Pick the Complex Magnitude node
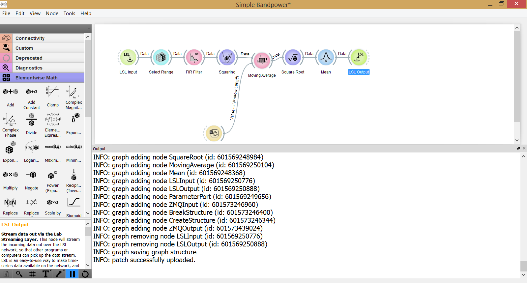The height and width of the screenshot is (283, 527). pyautogui.click(x=74, y=97)
